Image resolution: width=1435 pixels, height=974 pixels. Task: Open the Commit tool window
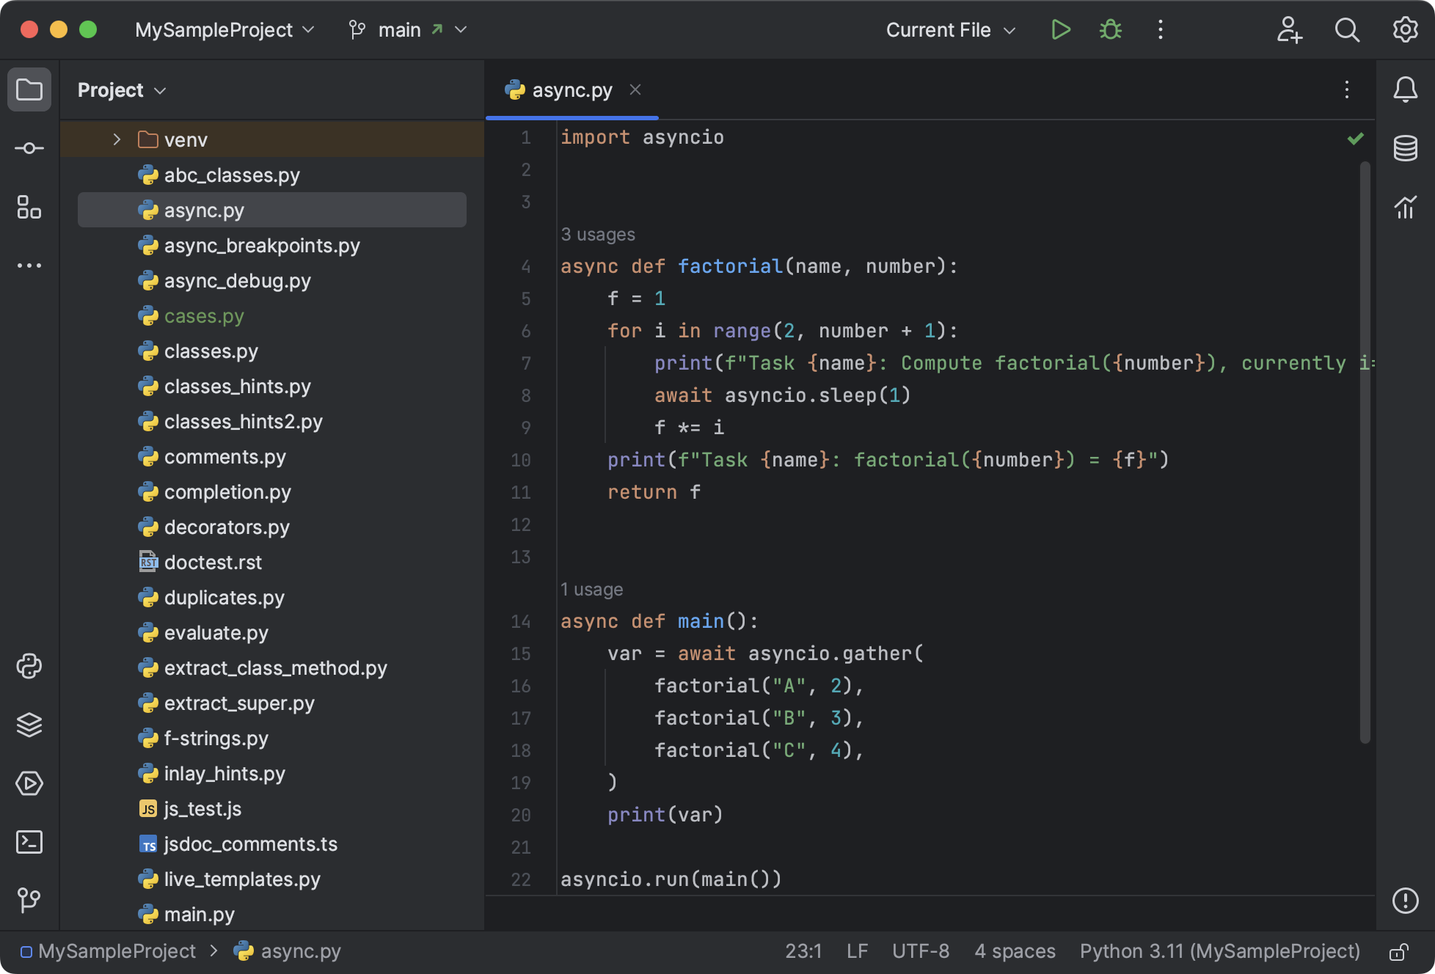click(x=29, y=147)
